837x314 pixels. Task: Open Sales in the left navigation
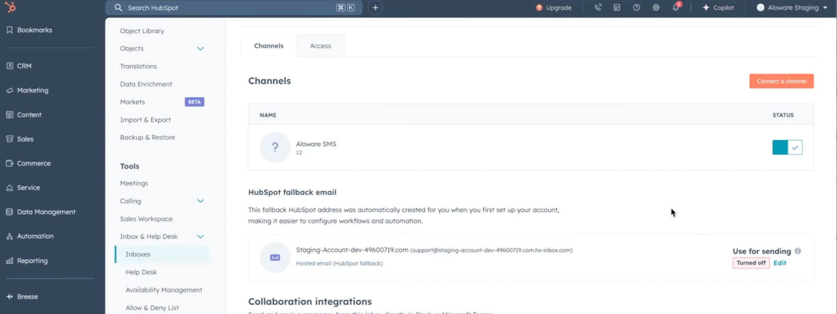pyautogui.click(x=20, y=139)
